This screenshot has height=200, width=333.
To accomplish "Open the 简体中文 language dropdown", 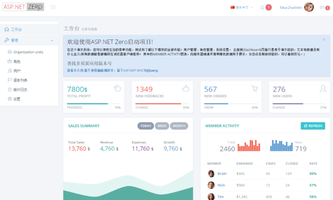I will (x=242, y=8).
